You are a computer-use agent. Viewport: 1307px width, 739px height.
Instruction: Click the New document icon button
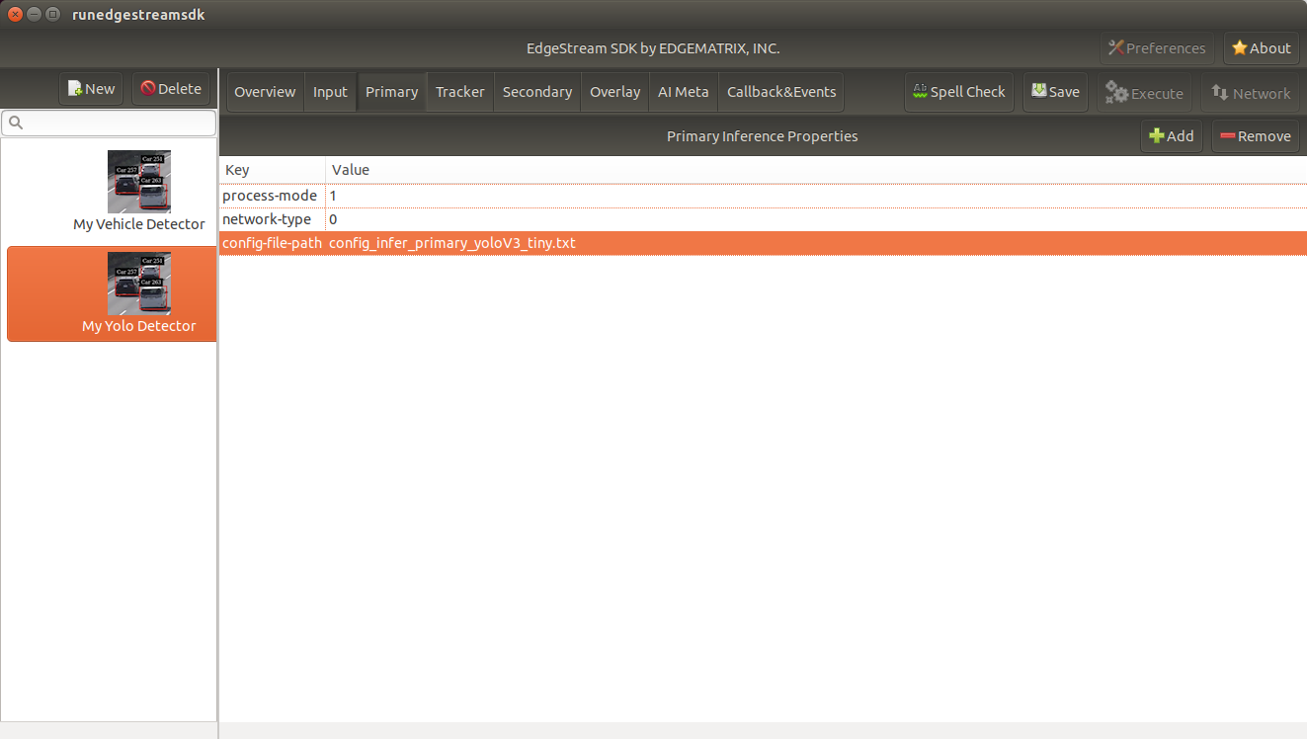[x=91, y=89]
